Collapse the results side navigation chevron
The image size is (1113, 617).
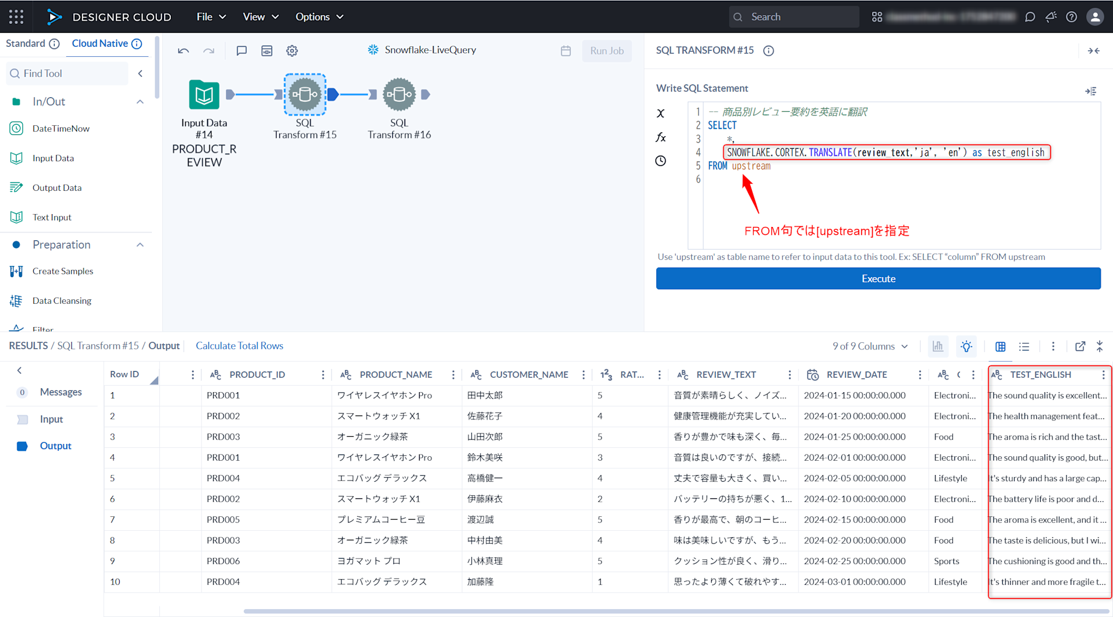pyautogui.click(x=19, y=371)
